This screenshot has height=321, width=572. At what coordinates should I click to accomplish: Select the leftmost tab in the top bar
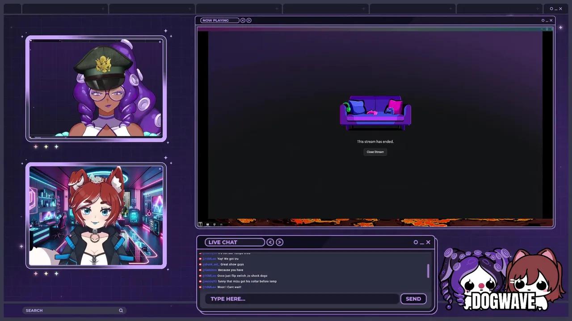(x=12, y=8)
